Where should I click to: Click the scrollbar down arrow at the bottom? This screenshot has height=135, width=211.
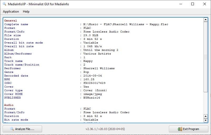click(206, 121)
